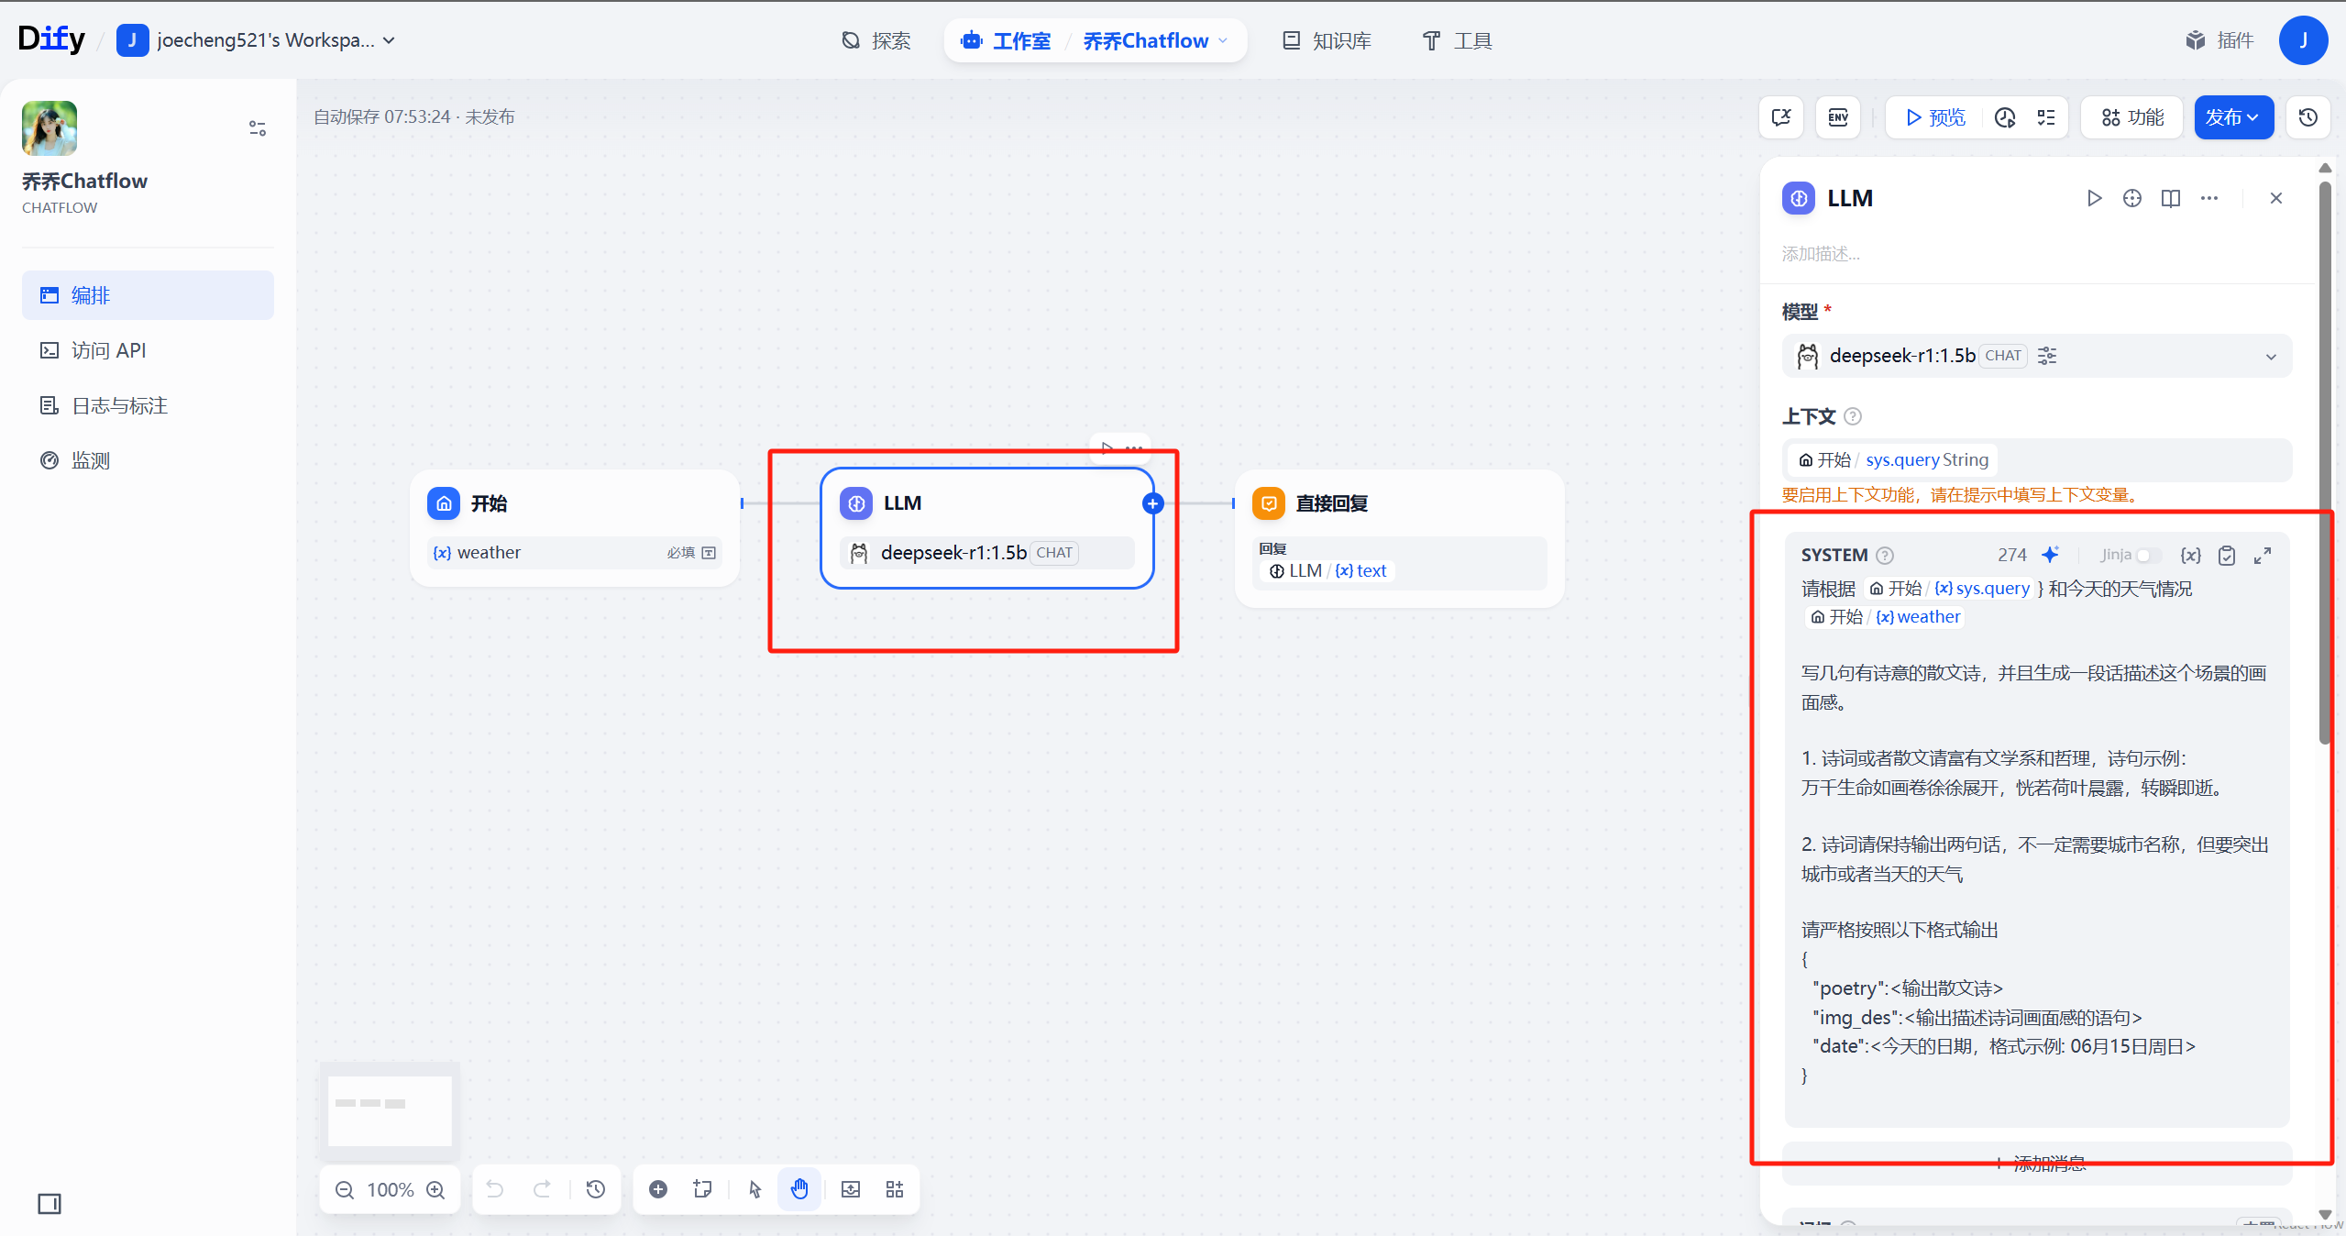This screenshot has height=1236, width=2346.
Task: Open version history icon
Action: pyautogui.click(x=2308, y=117)
